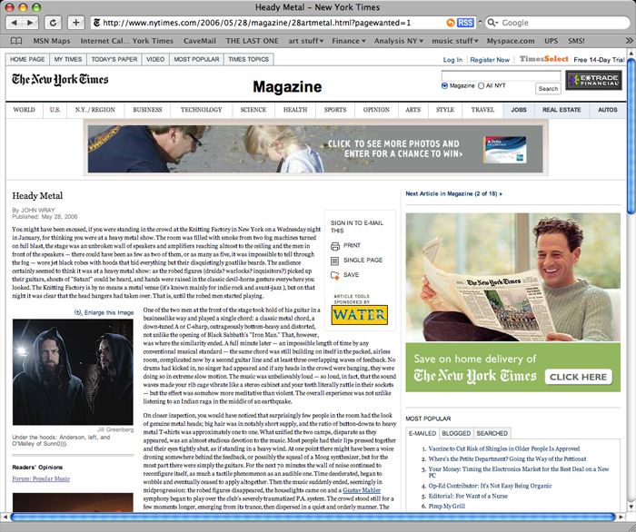Open the bookmarks library book icon
Image resolution: width=636 pixels, height=532 pixels.
[x=16, y=41]
